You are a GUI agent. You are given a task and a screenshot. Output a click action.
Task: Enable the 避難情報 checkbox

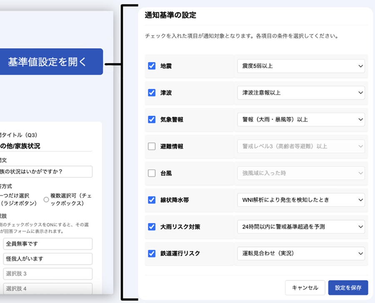[152, 146]
